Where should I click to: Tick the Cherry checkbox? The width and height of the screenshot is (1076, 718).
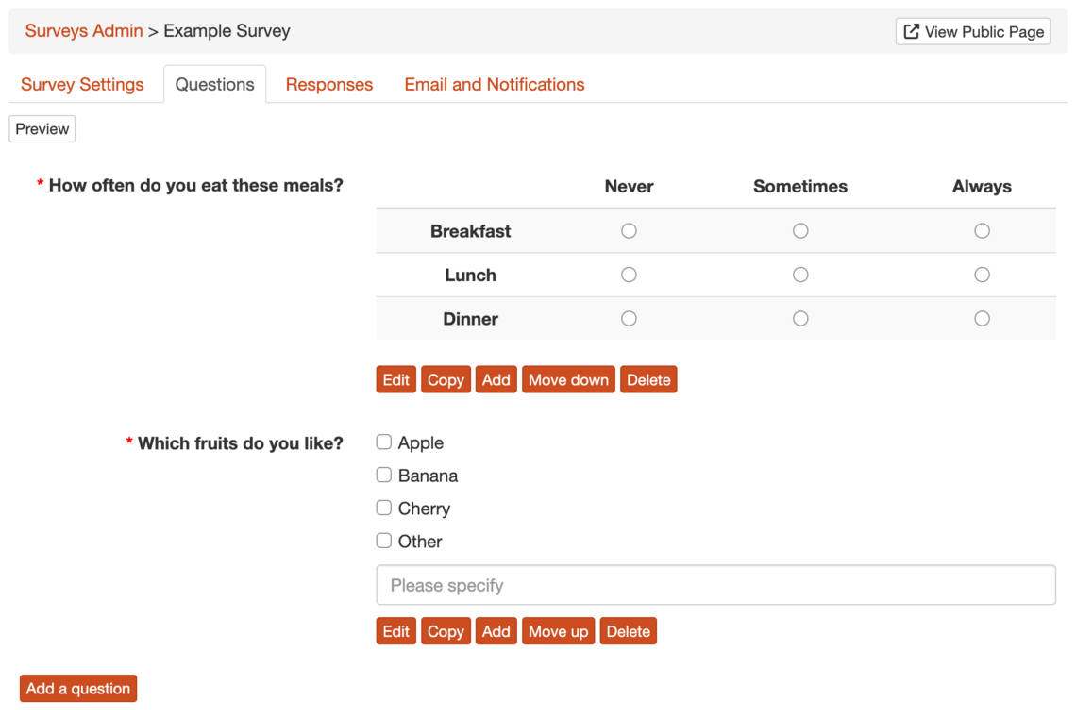tap(383, 509)
